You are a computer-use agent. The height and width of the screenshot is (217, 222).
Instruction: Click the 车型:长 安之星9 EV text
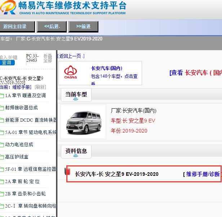pos(133,121)
